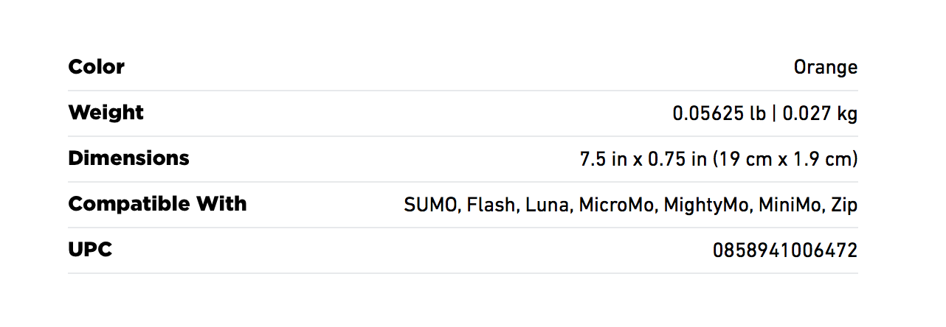Click Zip in compatibility list
The width and height of the screenshot is (946, 327).
[x=844, y=205]
